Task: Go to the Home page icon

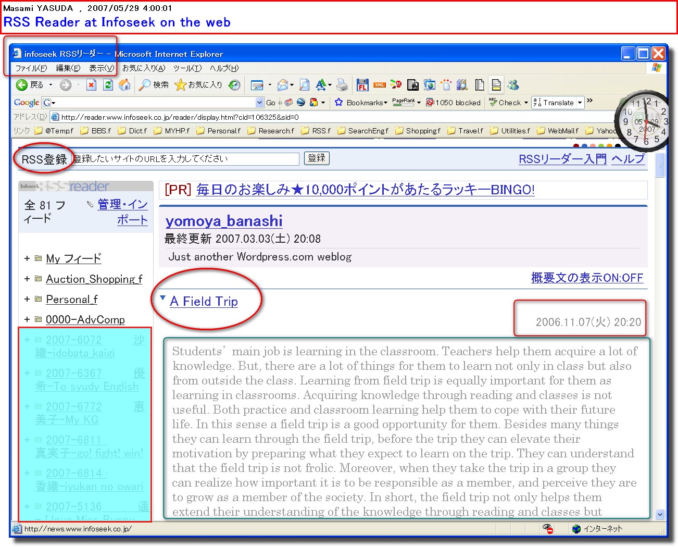Action: 124,85
